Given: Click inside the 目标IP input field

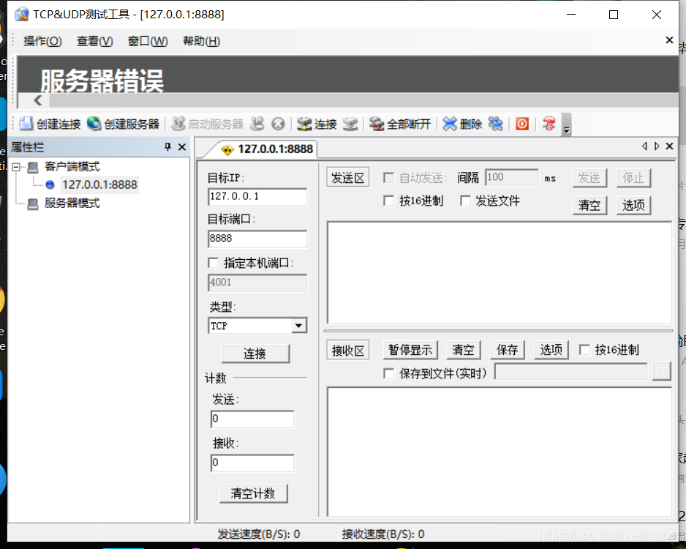Looking at the screenshot, I should click(x=257, y=197).
